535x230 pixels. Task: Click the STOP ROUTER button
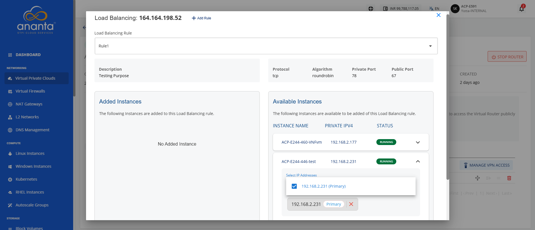click(x=507, y=57)
